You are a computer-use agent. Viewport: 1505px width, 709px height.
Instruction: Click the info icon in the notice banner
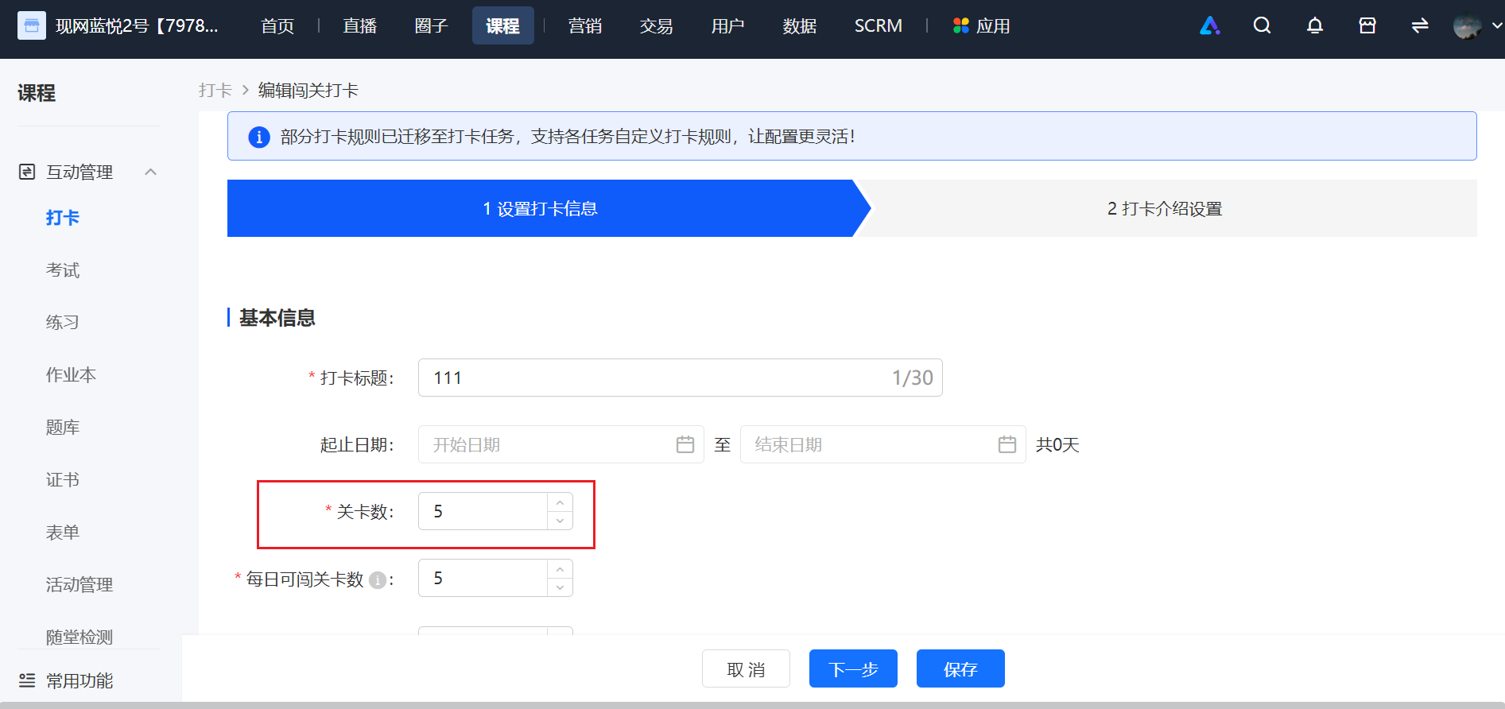pyautogui.click(x=258, y=137)
